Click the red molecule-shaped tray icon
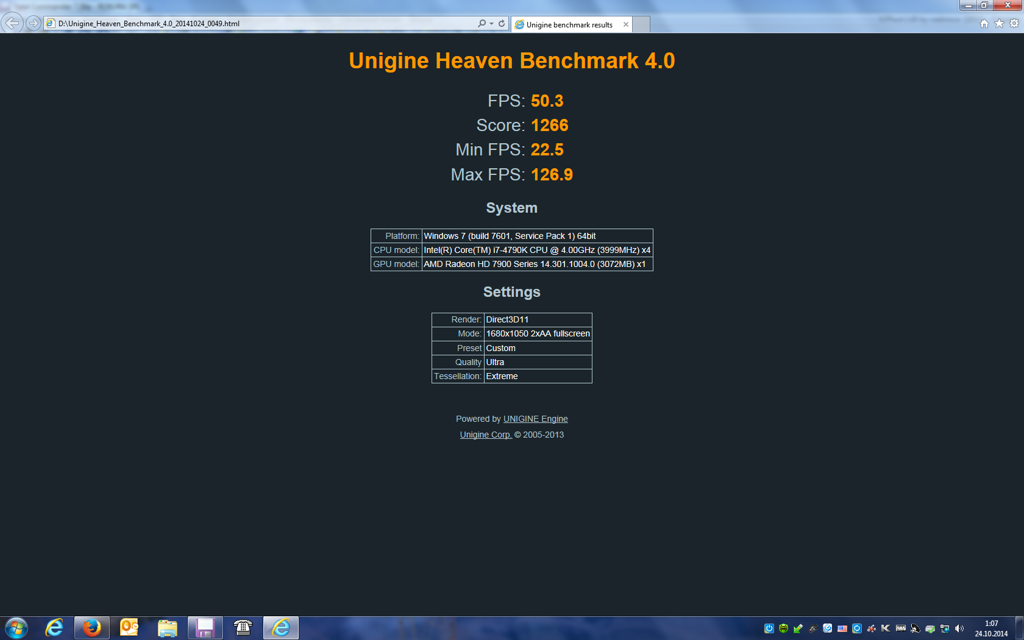The height and width of the screenshot is (640, 1024). 872,628
